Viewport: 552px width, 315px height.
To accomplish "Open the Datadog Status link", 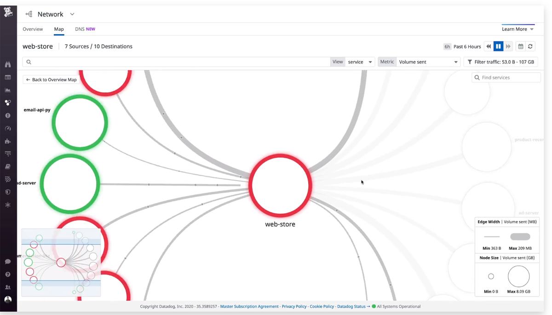I will (354, 306).
